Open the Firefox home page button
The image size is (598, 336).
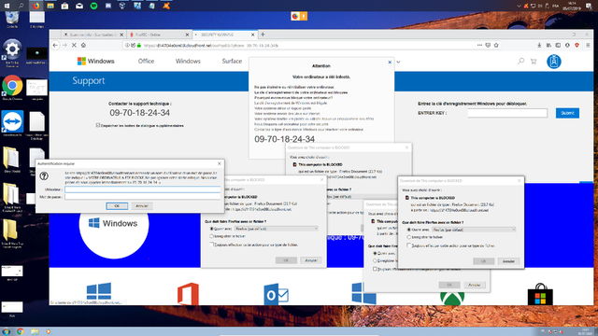(x=83, y=46)
